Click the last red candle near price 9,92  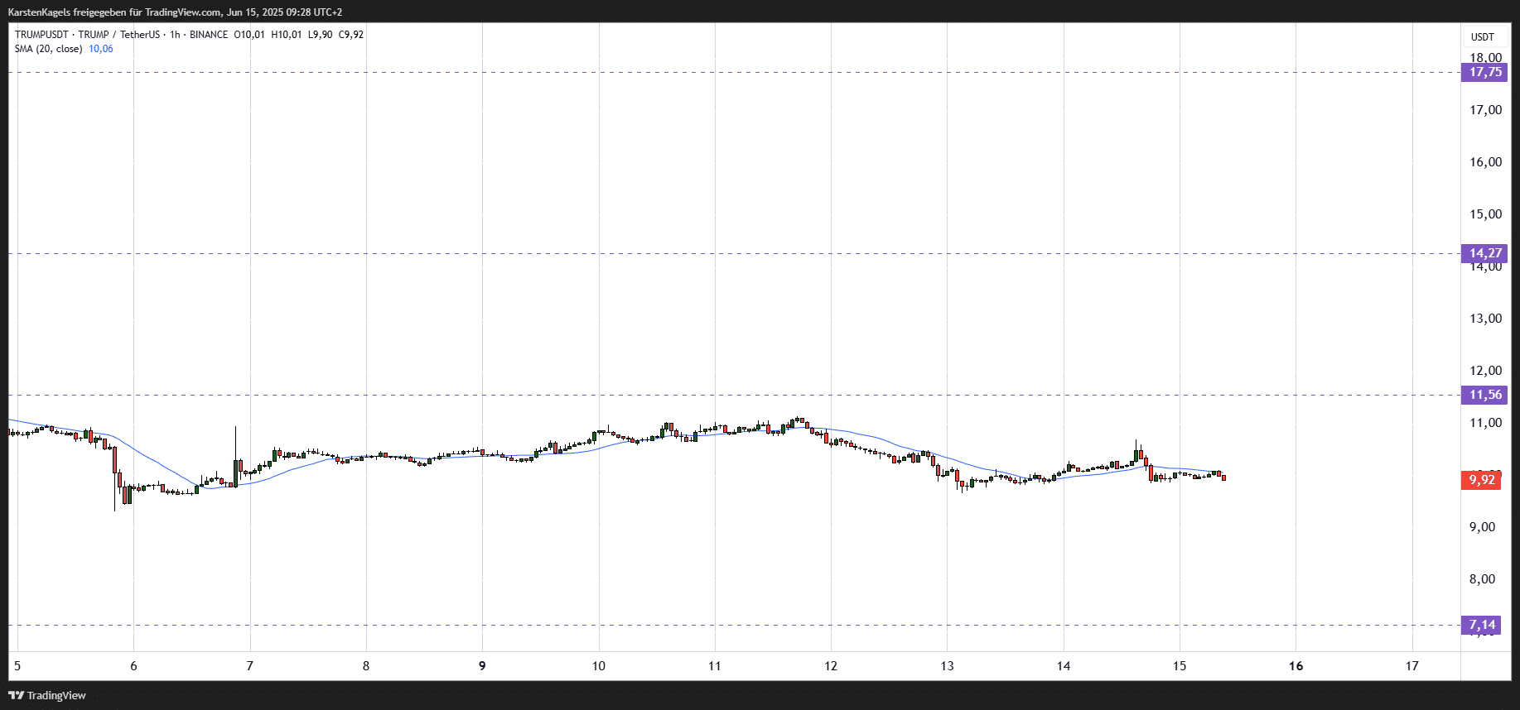click(1223, 477)
